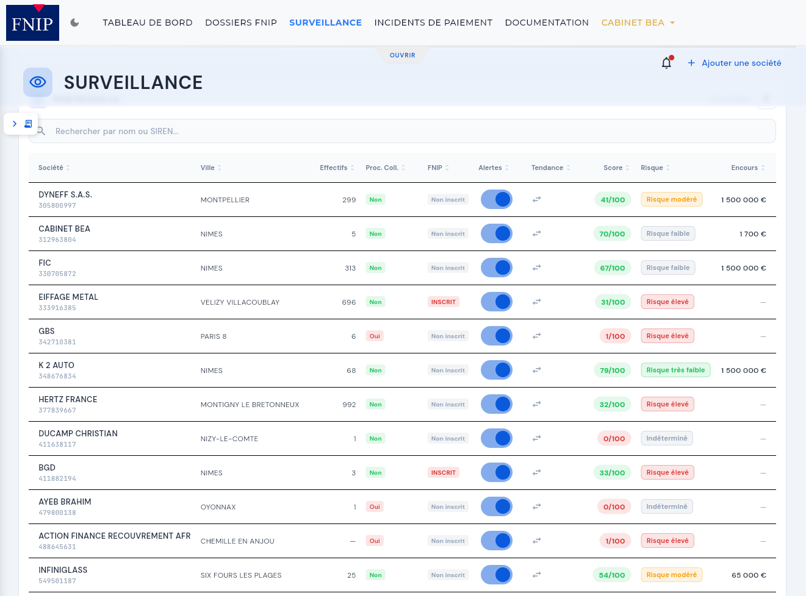Sort by Score column header
Viewport: 806px width, 596px height.
616,168
